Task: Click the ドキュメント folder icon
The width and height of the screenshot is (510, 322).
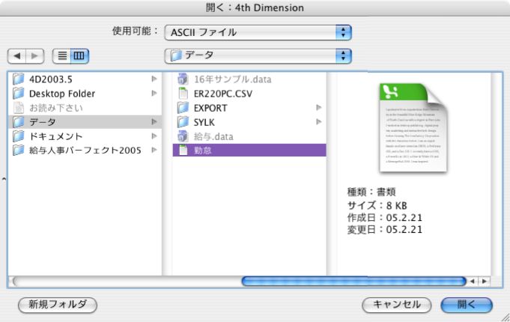Action: coord(19,136)
